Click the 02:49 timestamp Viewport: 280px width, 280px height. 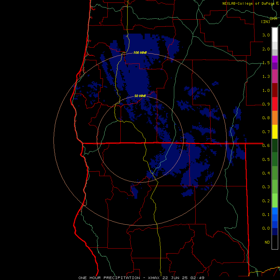(197, 278)
